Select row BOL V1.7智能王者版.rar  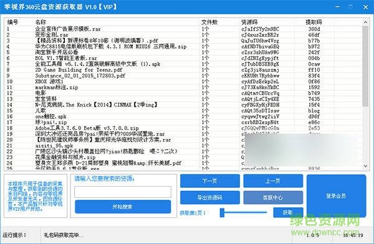[x=184, y=58]
